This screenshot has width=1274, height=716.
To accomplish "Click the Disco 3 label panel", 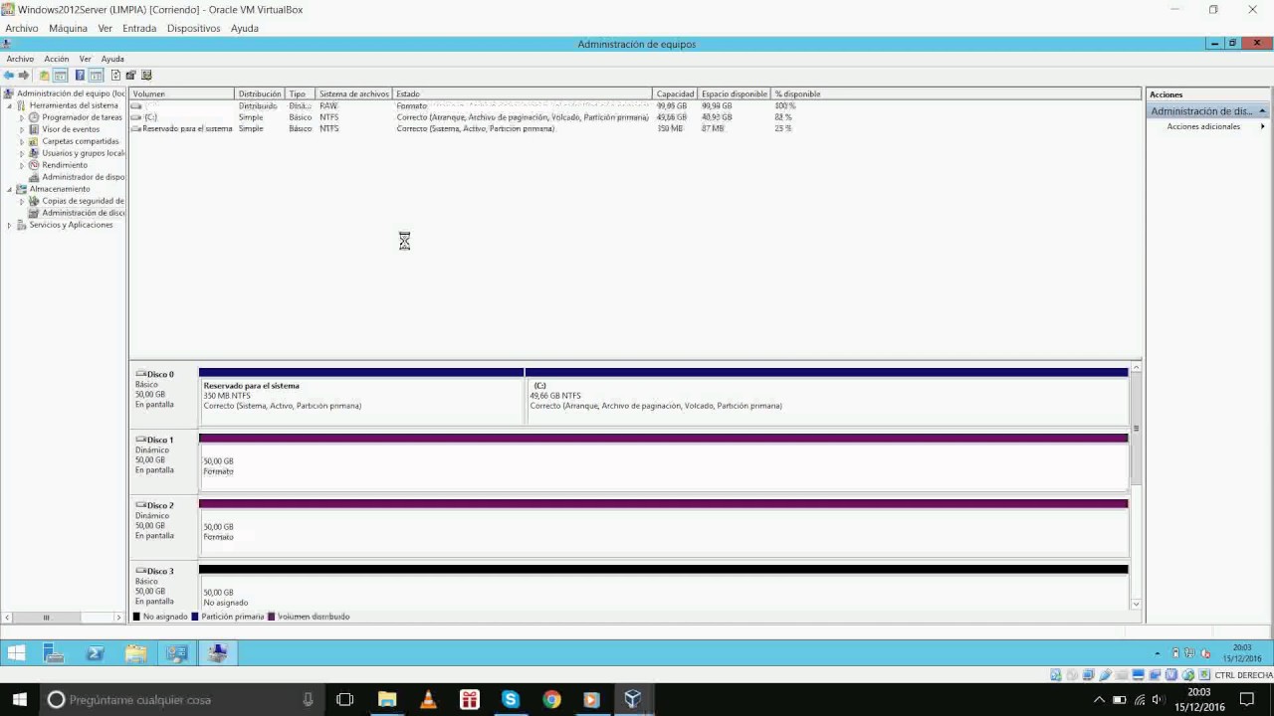I will click(x=163, y=586).
